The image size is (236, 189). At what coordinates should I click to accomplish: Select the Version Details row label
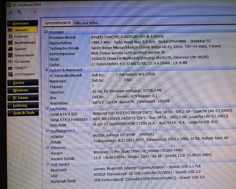pos(62,159)
